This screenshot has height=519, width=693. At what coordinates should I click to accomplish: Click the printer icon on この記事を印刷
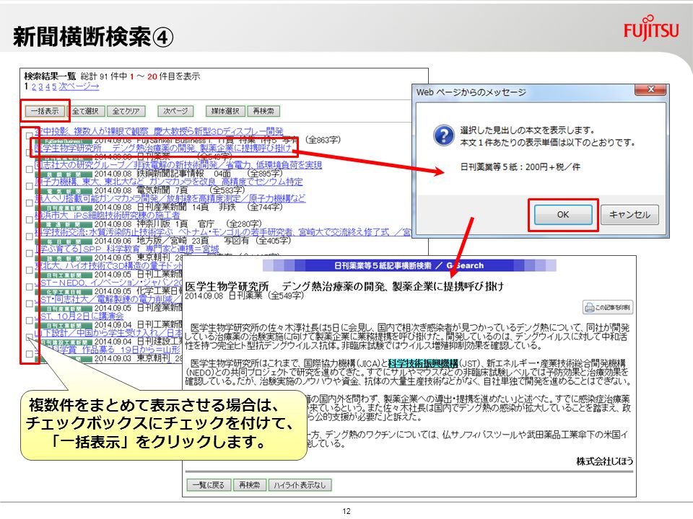(589, 307)
